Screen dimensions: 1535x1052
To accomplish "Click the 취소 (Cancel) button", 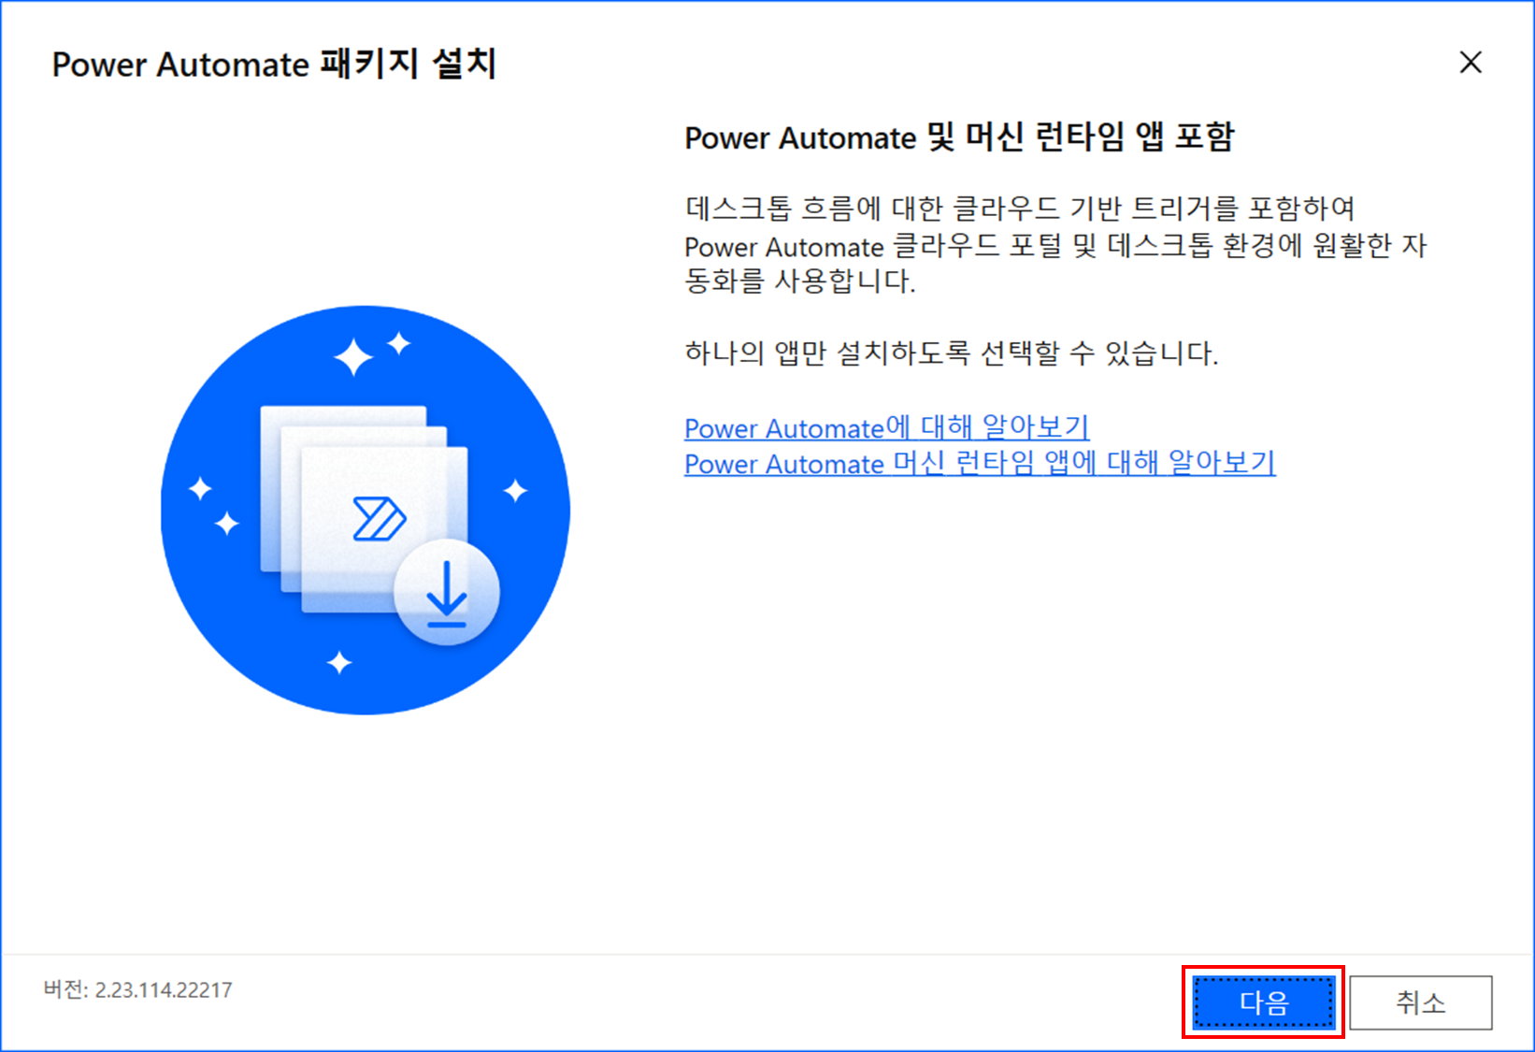I will [1421, 1002].
